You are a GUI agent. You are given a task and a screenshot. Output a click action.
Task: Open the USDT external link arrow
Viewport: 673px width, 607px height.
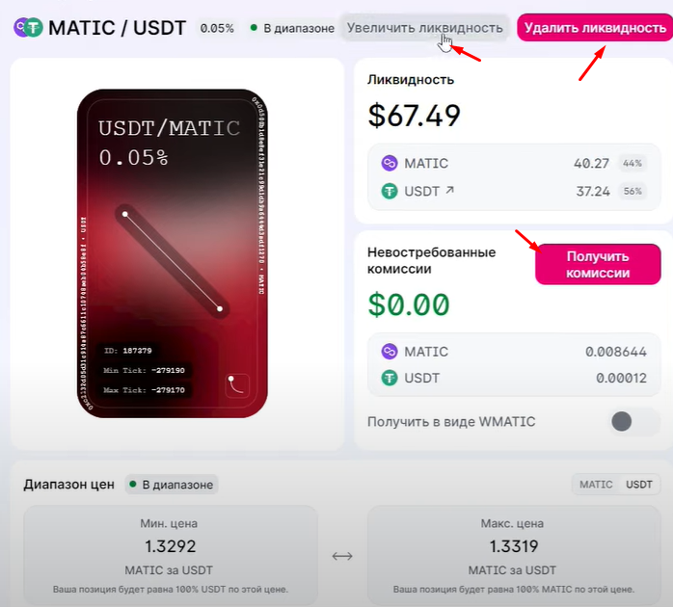(x=449, y=190)
